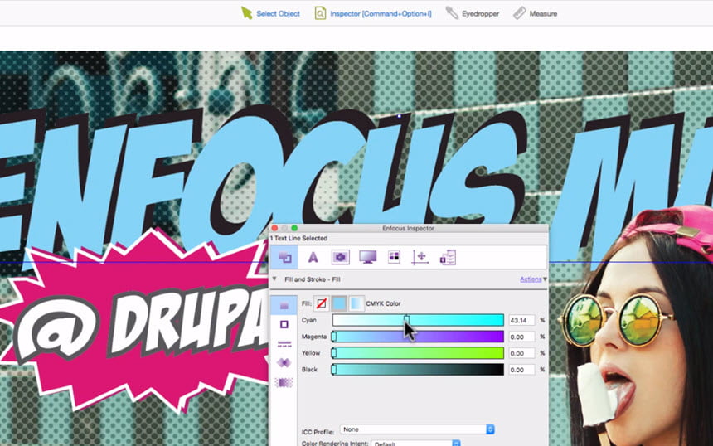Open the Color Rendering Intent dropdown
Image resolution: width=713 pixels, height=446 pixels.
click(416, 444)
